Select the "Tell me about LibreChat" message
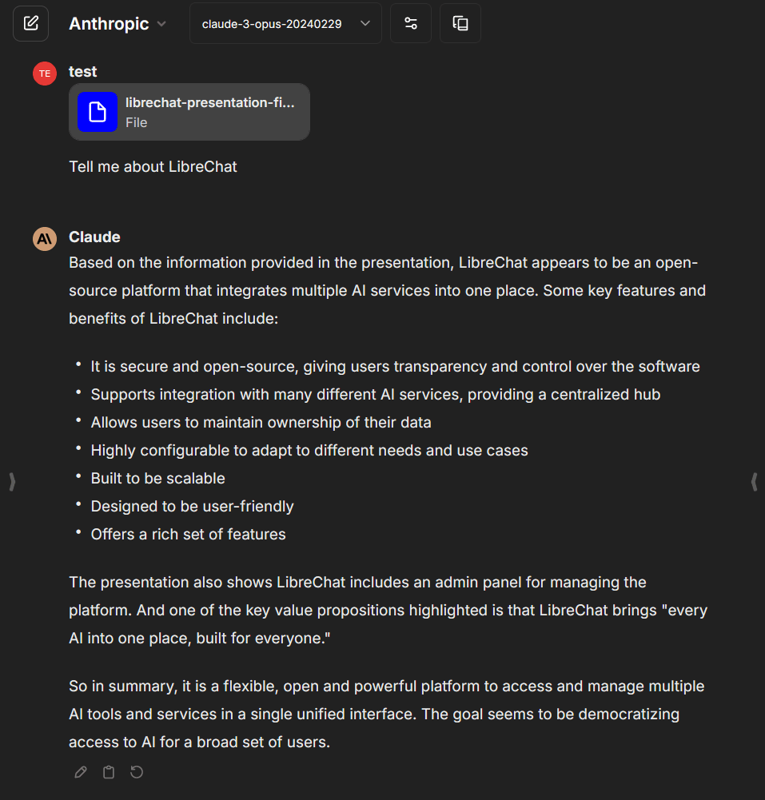This screenshot has height=800, width=765. tap(153, 167)
